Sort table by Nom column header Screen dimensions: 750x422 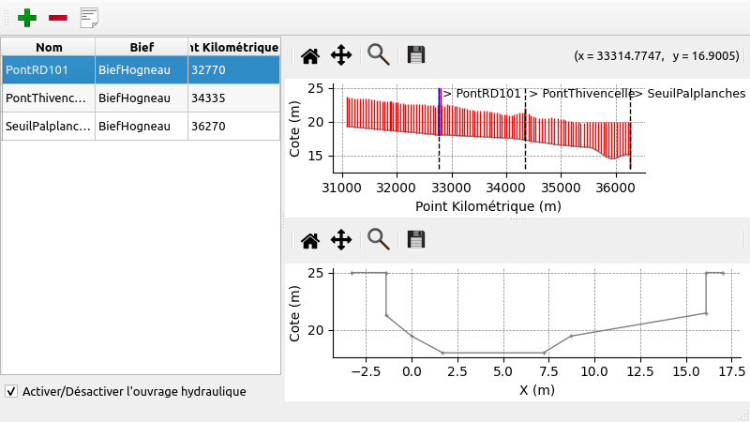point(49,47)
